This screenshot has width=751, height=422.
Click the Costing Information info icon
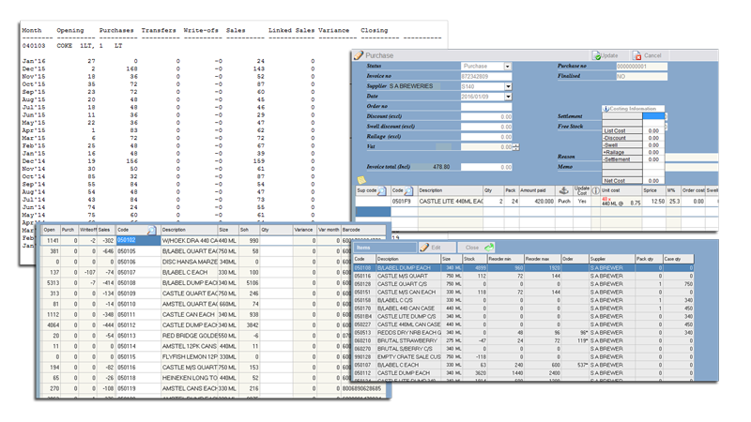coord(605,109)
